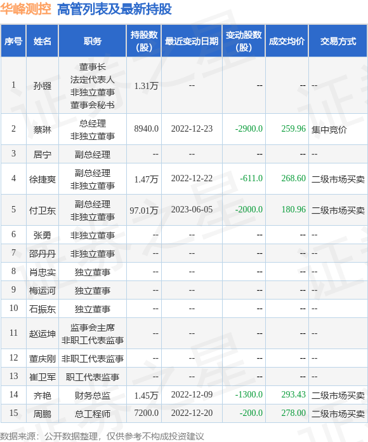Click the date 2022-12-20
Image resolution: width=368 pixels, height=442 pixels.
coord(192,413)
